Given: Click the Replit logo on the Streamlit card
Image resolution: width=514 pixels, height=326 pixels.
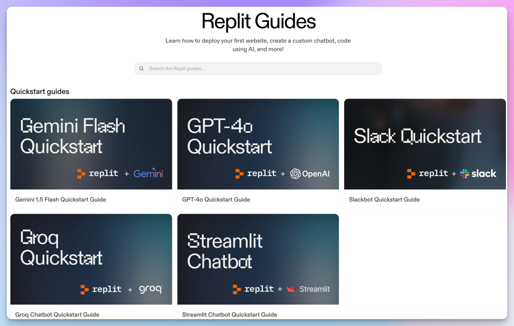Looking at the screenshot, I should [x=254, y=289].
